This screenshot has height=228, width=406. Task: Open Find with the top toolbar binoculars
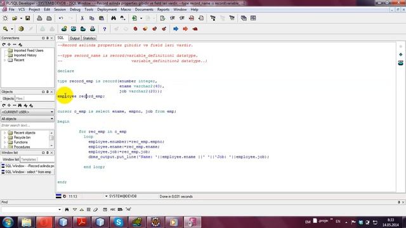114,18
